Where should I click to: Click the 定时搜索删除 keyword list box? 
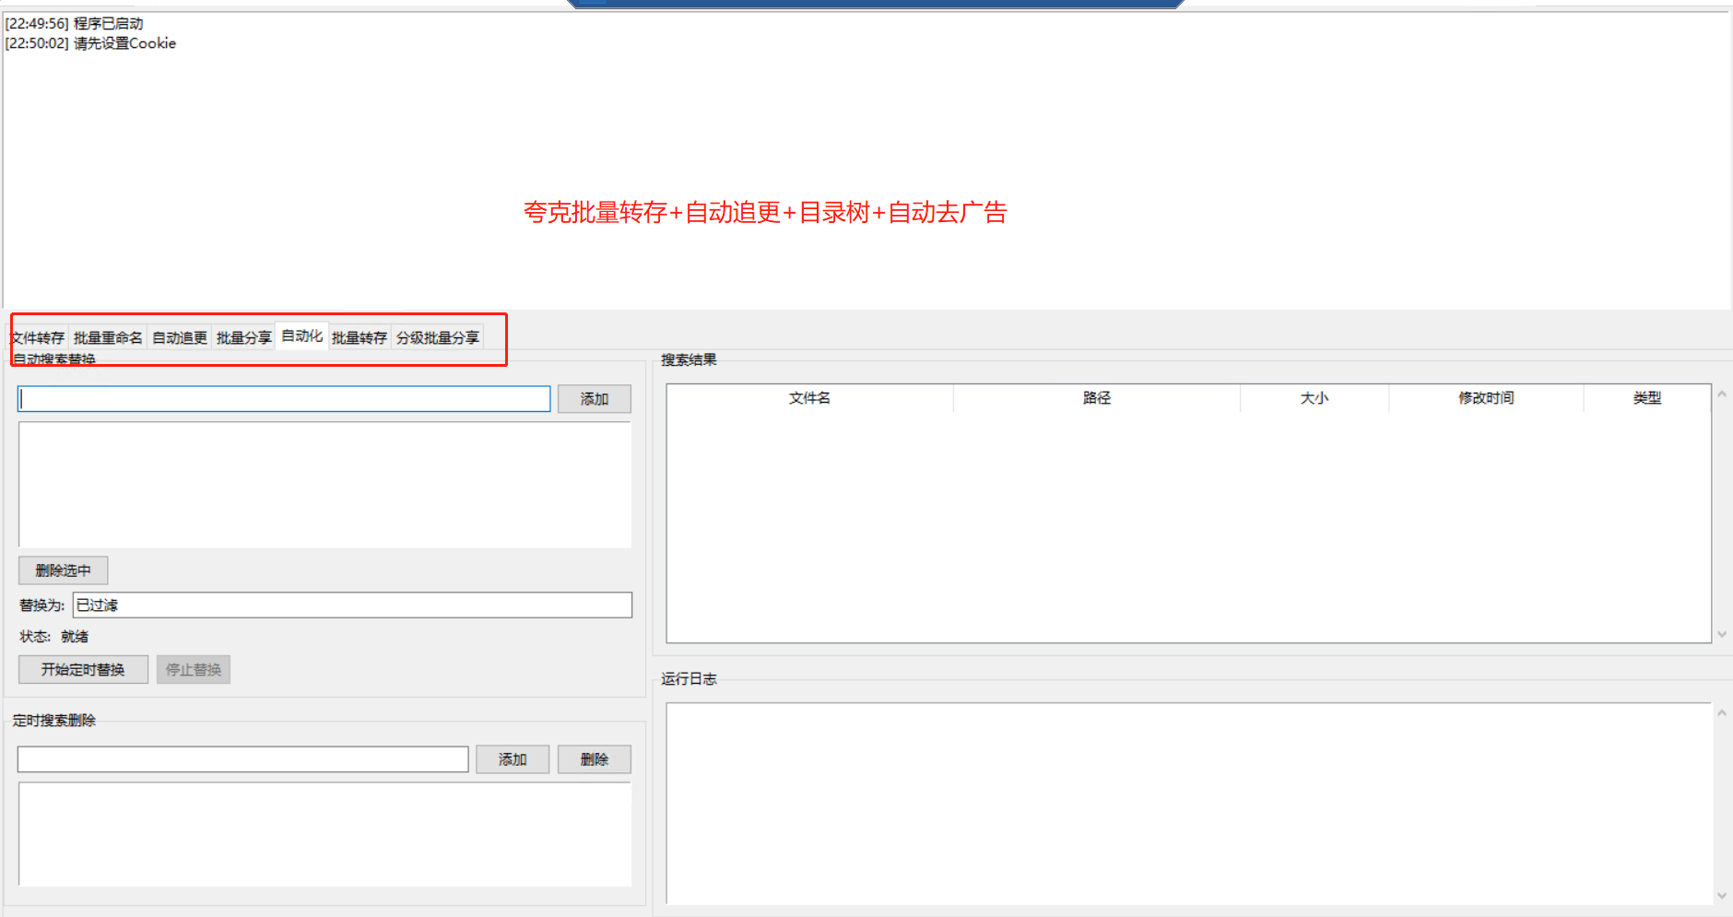pos(324,834)
